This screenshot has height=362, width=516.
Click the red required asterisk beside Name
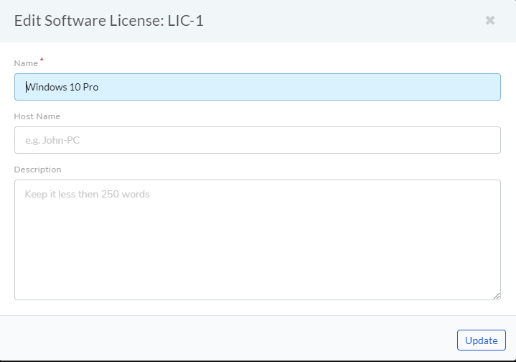pos(42,60)
